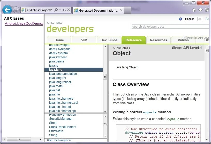Open the Dev Guide tab
The height and width of the screenshot is (144, 211).
109,40
